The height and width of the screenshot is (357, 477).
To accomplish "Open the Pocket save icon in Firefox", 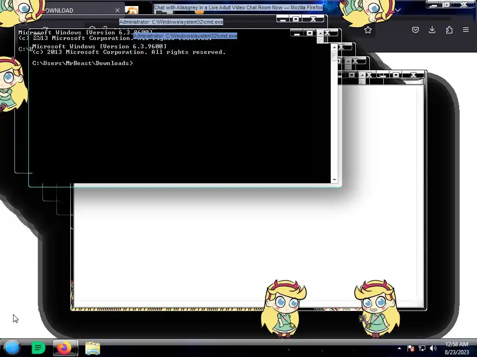I will pyautogui.click(x=415, y=30).
